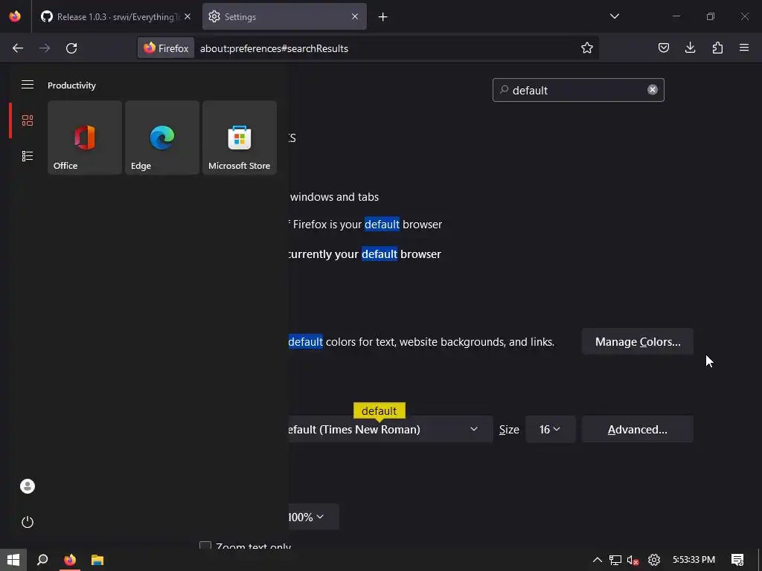Viewport: 762px width, 571px height.
Task: Open the Extensions puzzle icon
Action: coord(717,48)
